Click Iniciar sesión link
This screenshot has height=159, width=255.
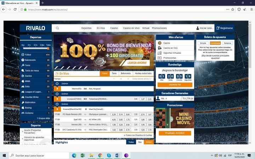click(x=205, y=28)
